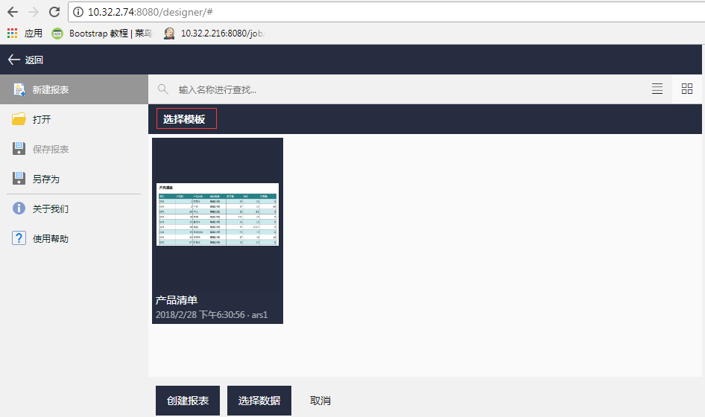Click the back arrow icon beside 返回

[13, 60]
